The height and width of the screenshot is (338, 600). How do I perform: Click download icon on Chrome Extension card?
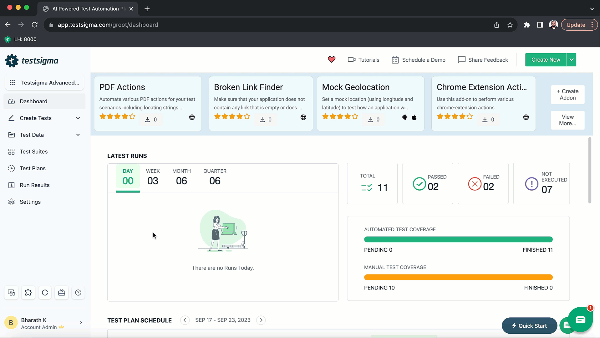[485, 119]
